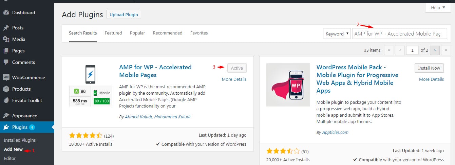Switch to the Featured tab
Image resolution: width=455 pixels, height=165 pixels.
click(113, 33)
